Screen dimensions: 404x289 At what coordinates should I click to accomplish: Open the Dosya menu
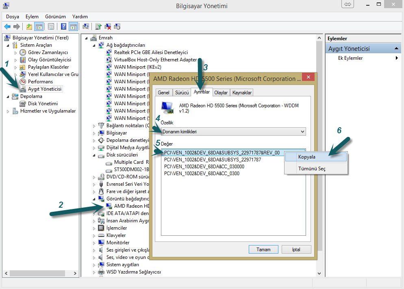point(12,17)
